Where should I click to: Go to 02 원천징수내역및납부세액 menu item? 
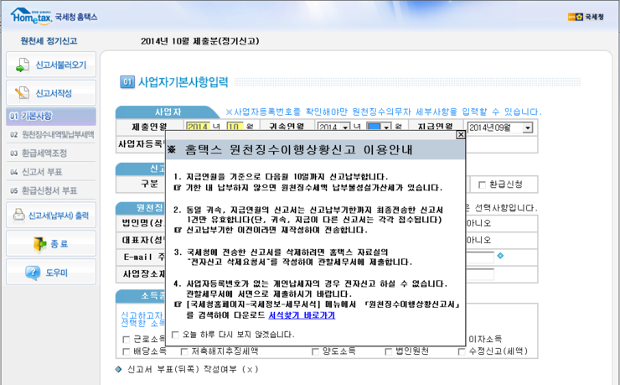point(52,135)
